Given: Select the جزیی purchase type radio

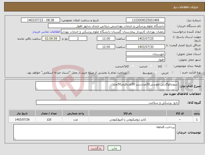Looking at the screenshot, I should [x=173, y=72].
